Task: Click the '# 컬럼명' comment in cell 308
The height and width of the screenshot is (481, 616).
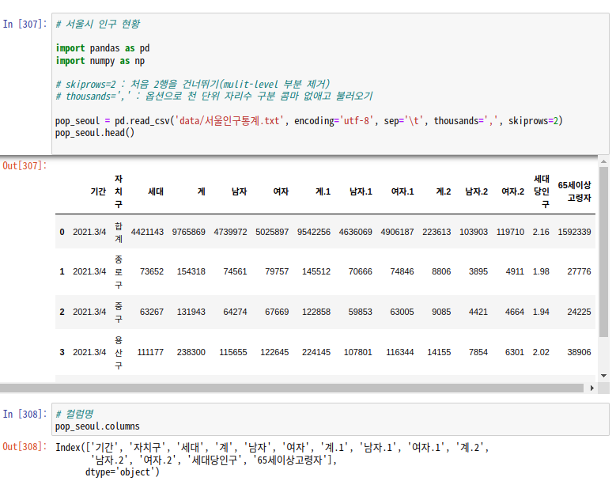Action: [x=74, y=414]
